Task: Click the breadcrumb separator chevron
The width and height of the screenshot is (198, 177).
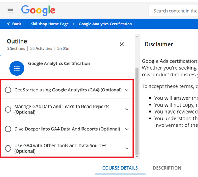Action: pos(74,24)
